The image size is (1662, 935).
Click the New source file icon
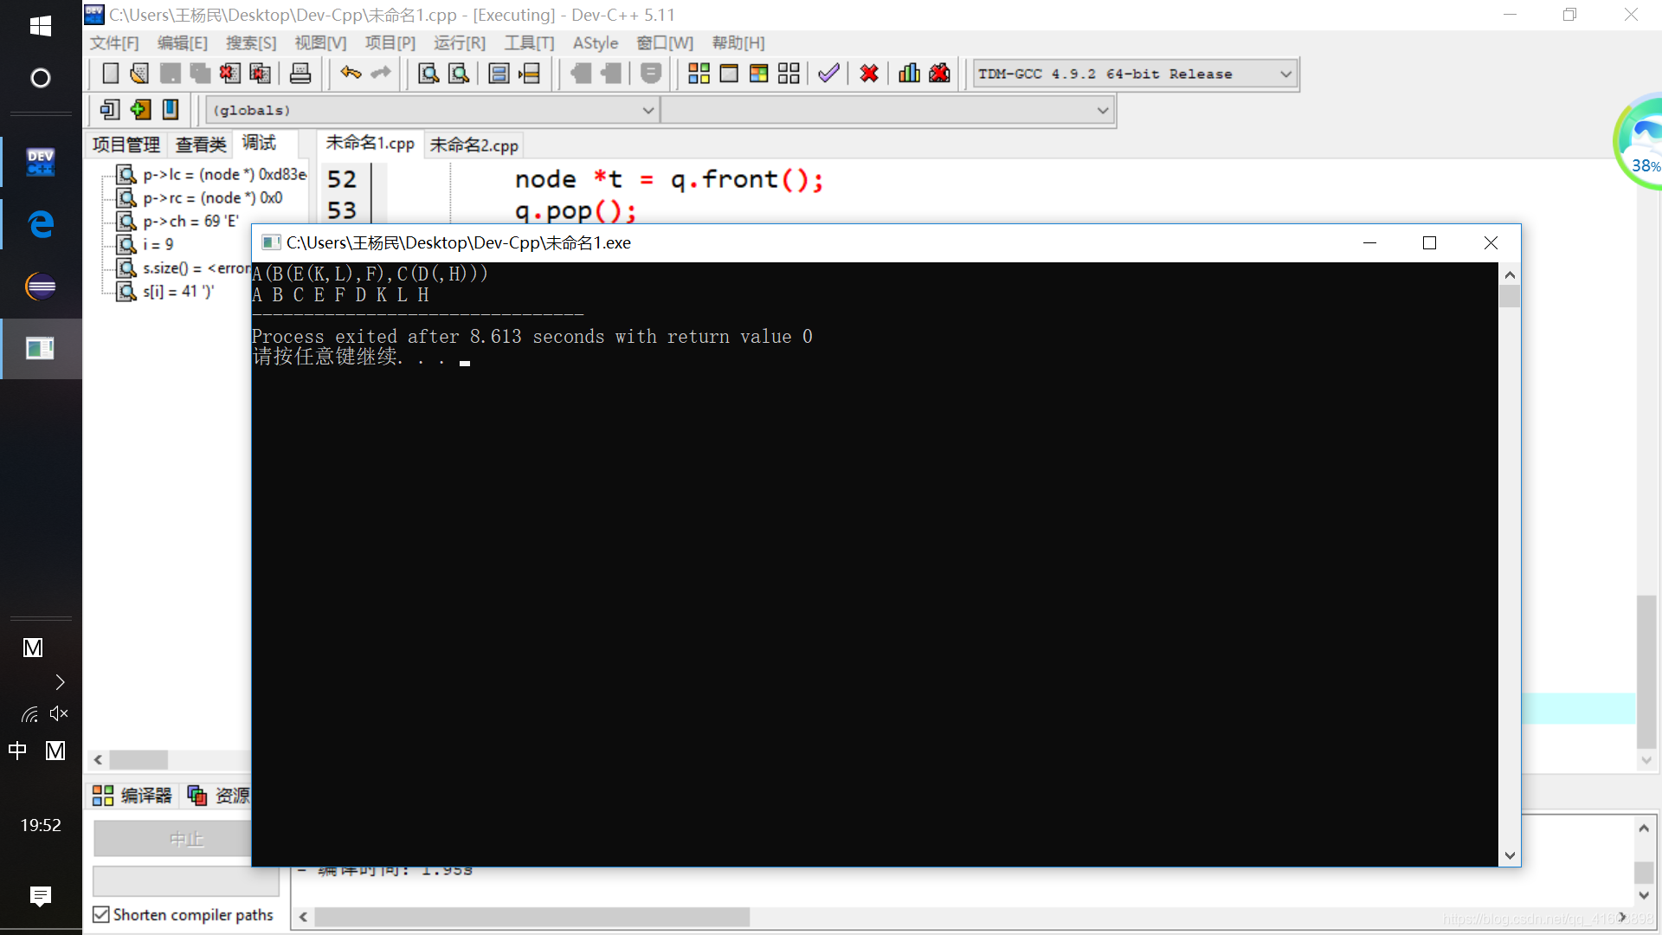111,74
